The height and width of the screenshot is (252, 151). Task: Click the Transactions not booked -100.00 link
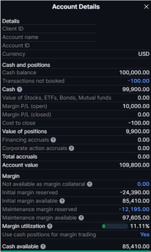[x=139, y=81]
